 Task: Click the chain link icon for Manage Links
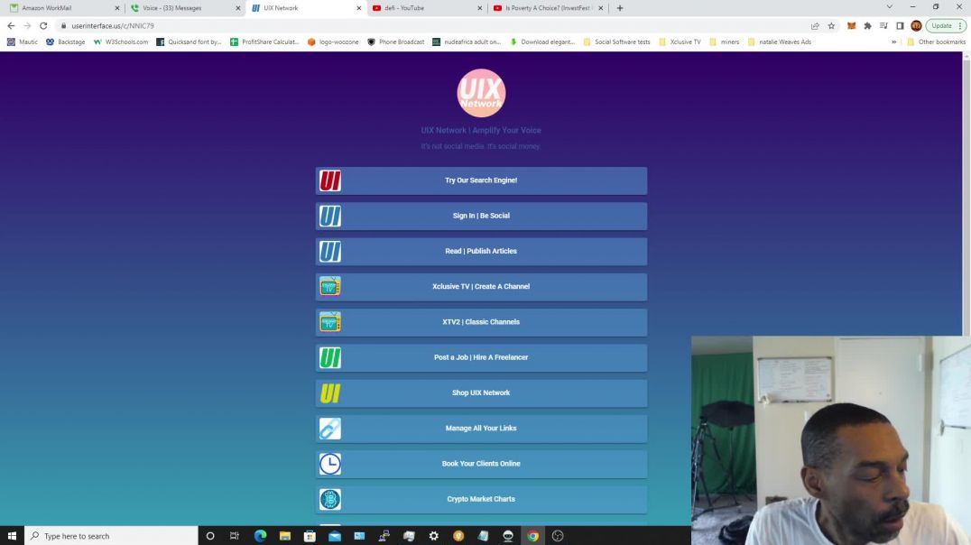pyautogui.click(x=330, y=429)
